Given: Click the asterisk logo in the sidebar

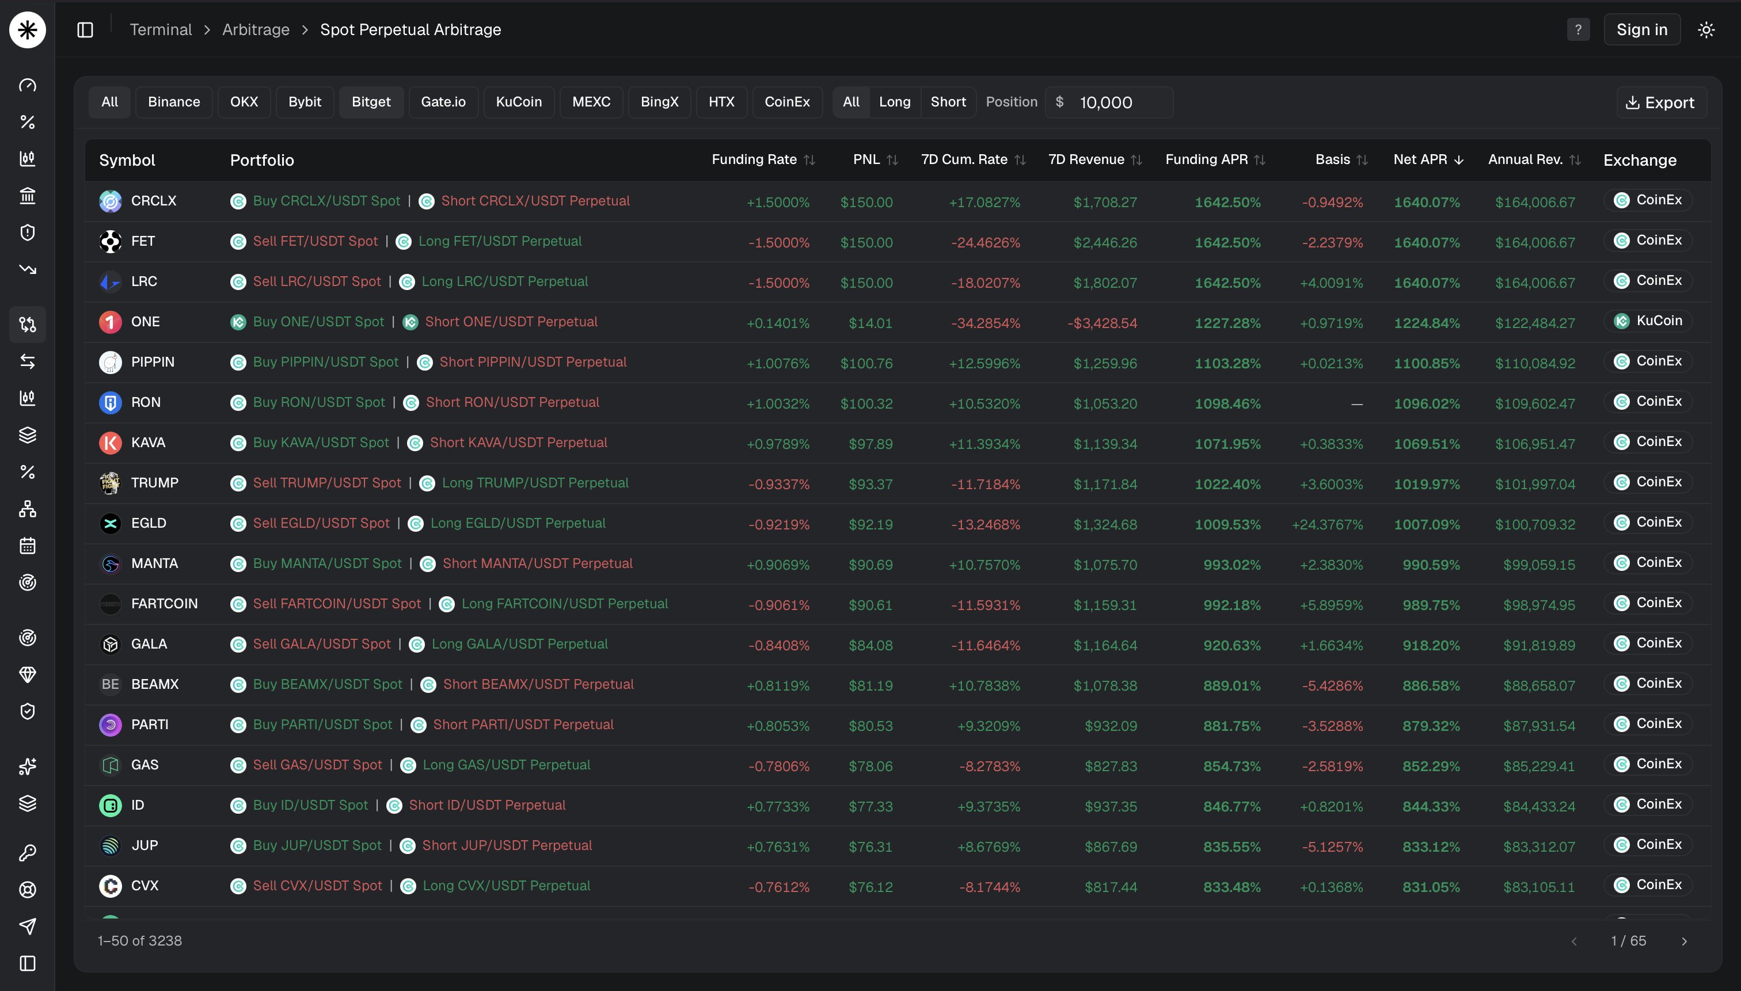Looking at the screenshot, I should 27,30.
